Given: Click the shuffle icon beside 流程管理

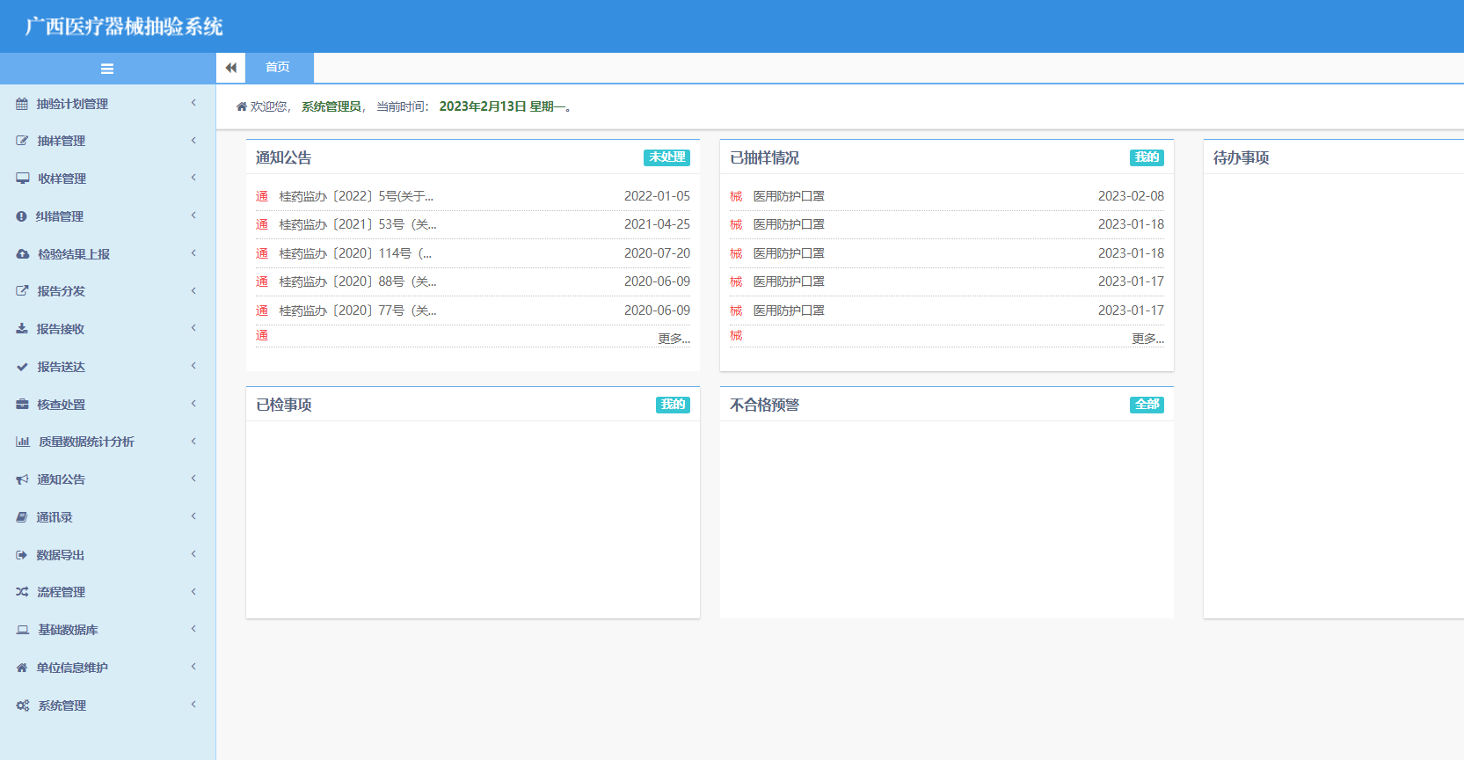Looking at the screenshot, I should tap(22, 592).
